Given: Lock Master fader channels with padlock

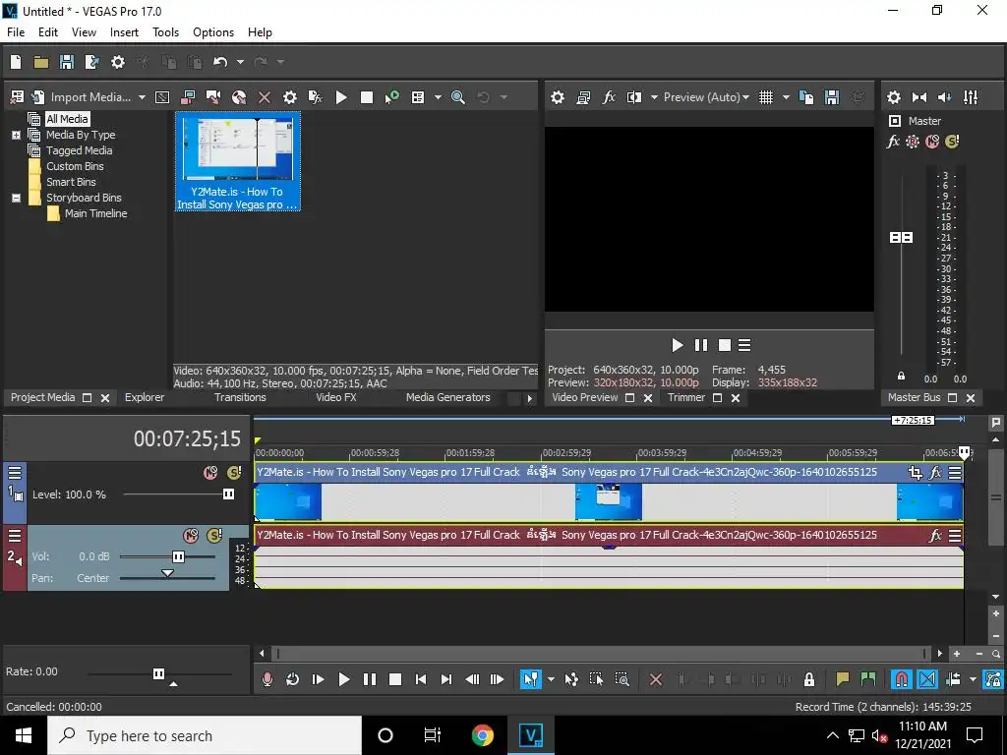Looking at the screenshot, I should (x=901, y=376).
